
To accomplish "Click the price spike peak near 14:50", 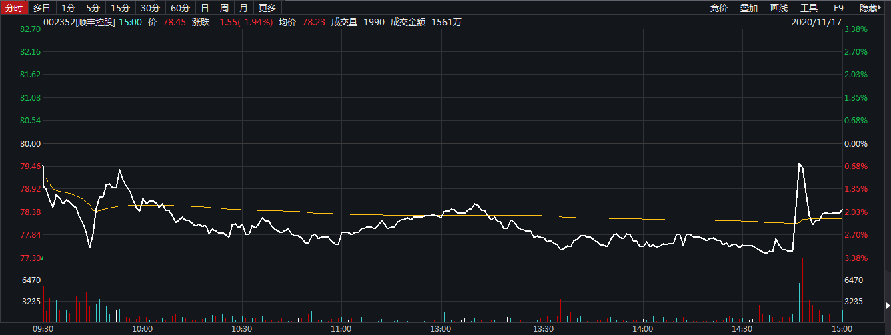I will 799,163.
